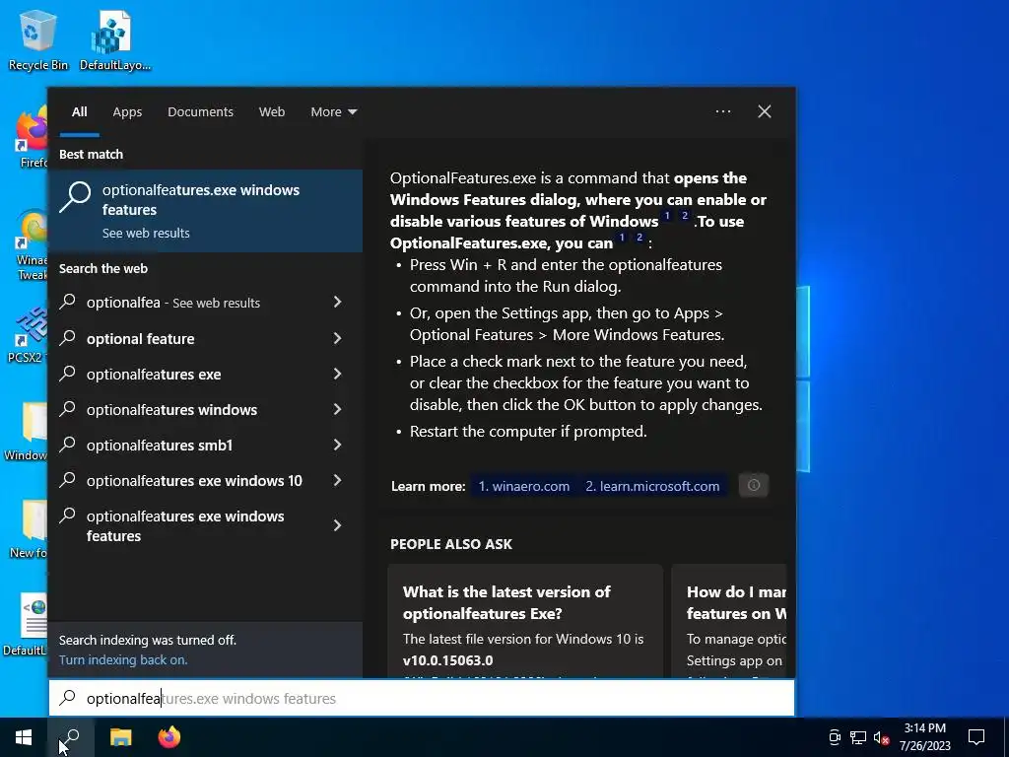The height and width of the screenshot is (757, 1009).
Task: Open the More dropdown filter
Action: point(333,112)
